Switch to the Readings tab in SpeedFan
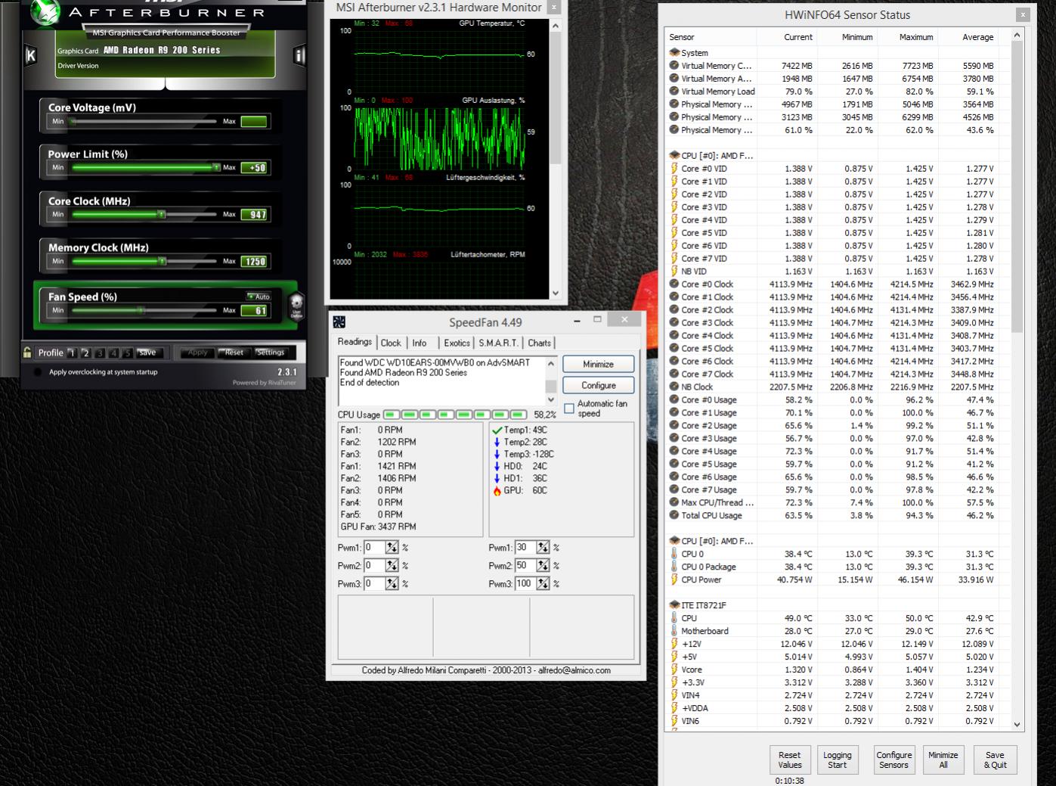Viewport: 1056px width, 786px height. point(355,342)
